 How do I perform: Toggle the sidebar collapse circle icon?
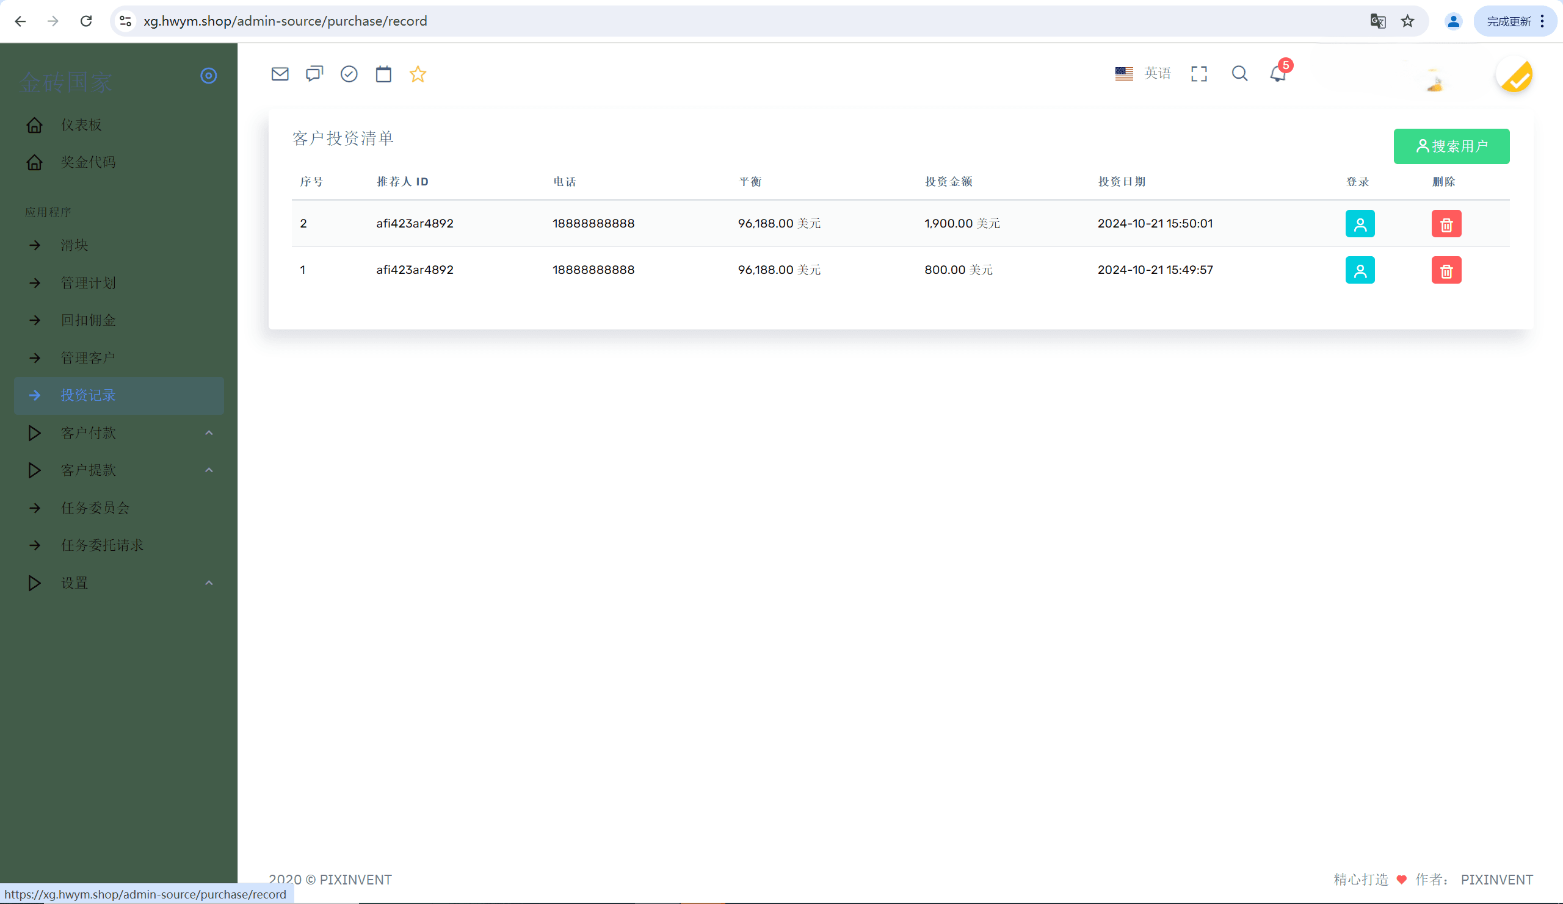pos(208,76)
